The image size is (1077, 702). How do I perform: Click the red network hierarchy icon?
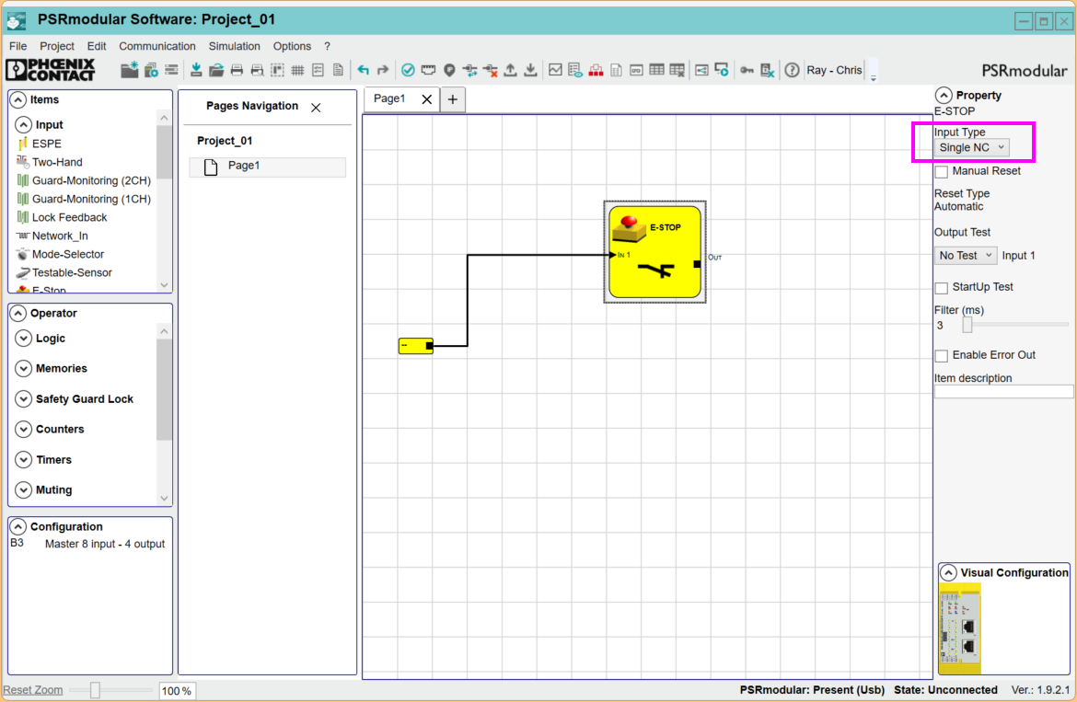pos(596,69)
